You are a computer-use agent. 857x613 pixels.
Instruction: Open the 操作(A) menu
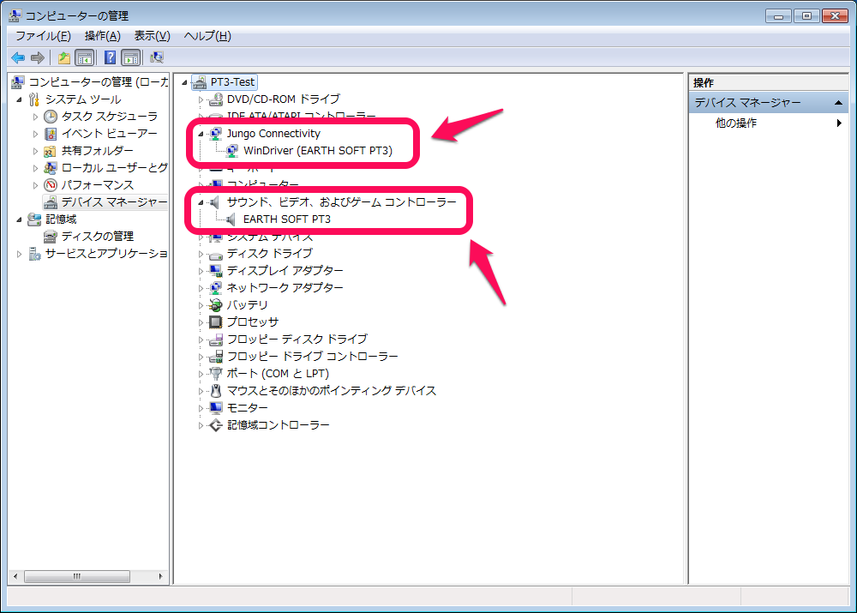(103, 36)
